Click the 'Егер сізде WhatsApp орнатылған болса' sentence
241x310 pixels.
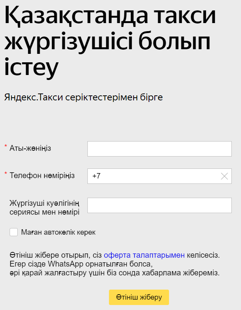click(81, 264)
